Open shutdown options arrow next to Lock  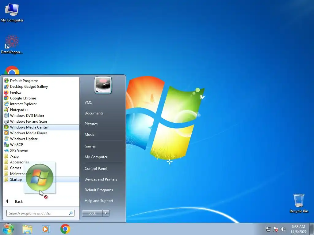coord(106,213)
